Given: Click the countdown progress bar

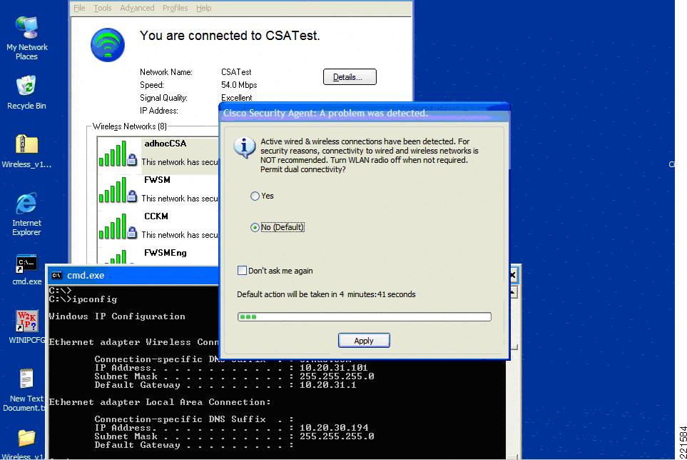Looking at the screenshot, I should click(364, 317).
